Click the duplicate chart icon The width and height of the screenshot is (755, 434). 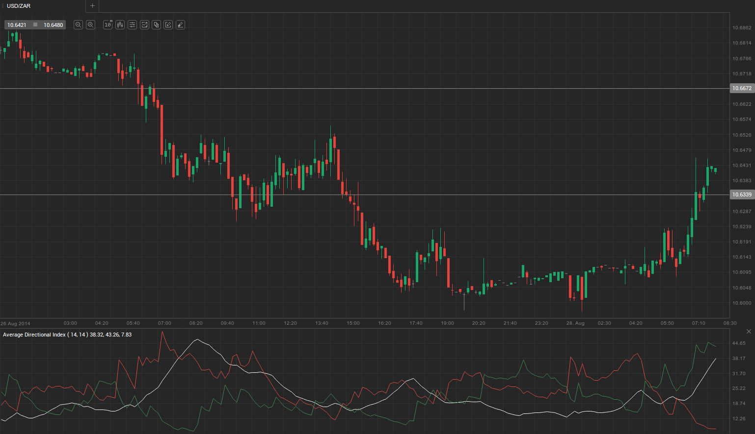(156, 25)
